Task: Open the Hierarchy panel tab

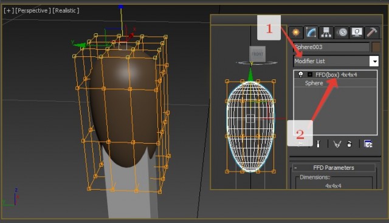Action: (x=326, y=32)
